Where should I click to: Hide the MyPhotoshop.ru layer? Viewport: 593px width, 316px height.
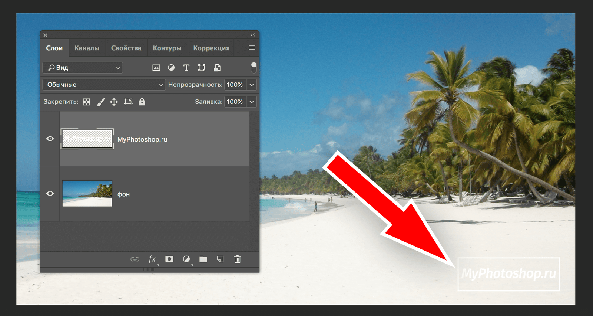tap(50, 139)
